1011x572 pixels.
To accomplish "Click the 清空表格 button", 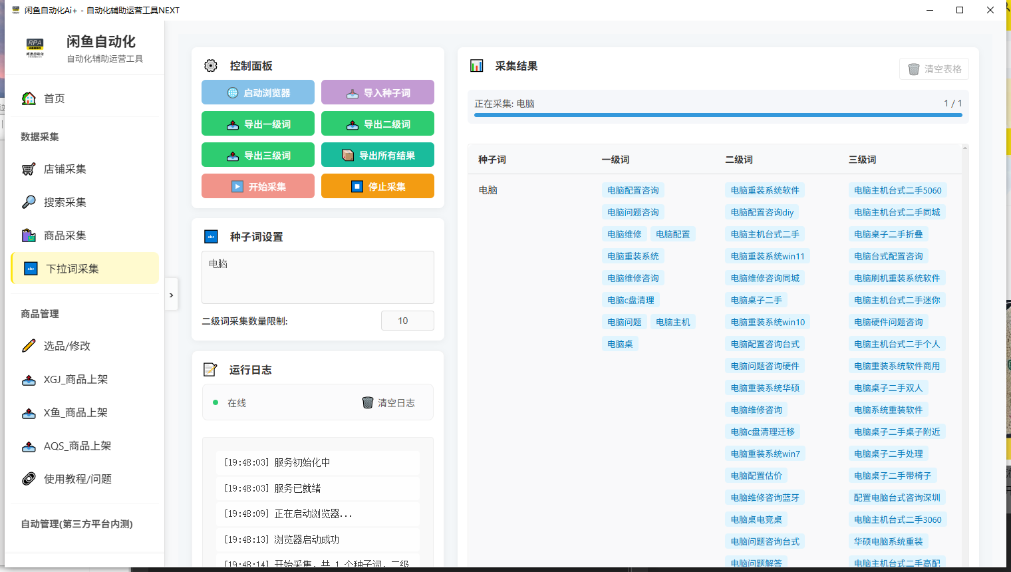I will 934,69.
